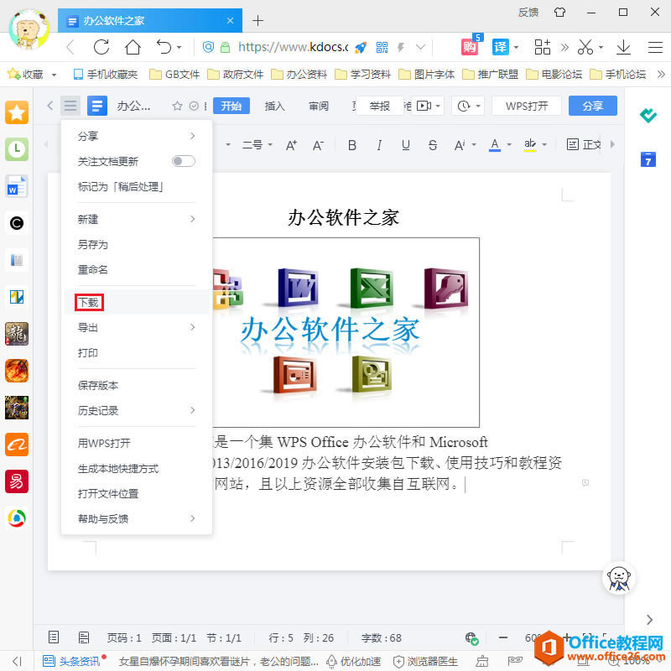Star the document as favorite
The width and height of the screenshot is (671, 671).
click(177, 106)
